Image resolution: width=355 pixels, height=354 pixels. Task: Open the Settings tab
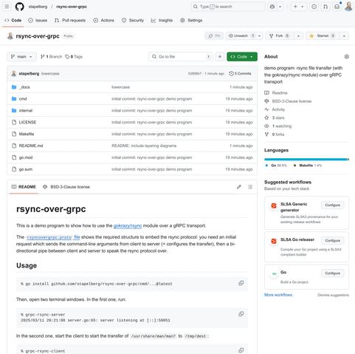(x=191, y=21)
